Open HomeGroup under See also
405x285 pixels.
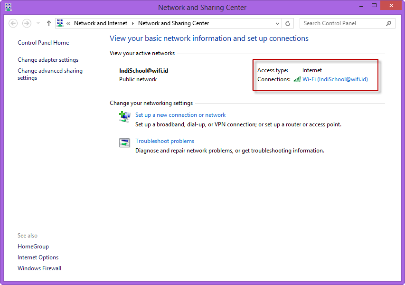(x=33, y=247)
